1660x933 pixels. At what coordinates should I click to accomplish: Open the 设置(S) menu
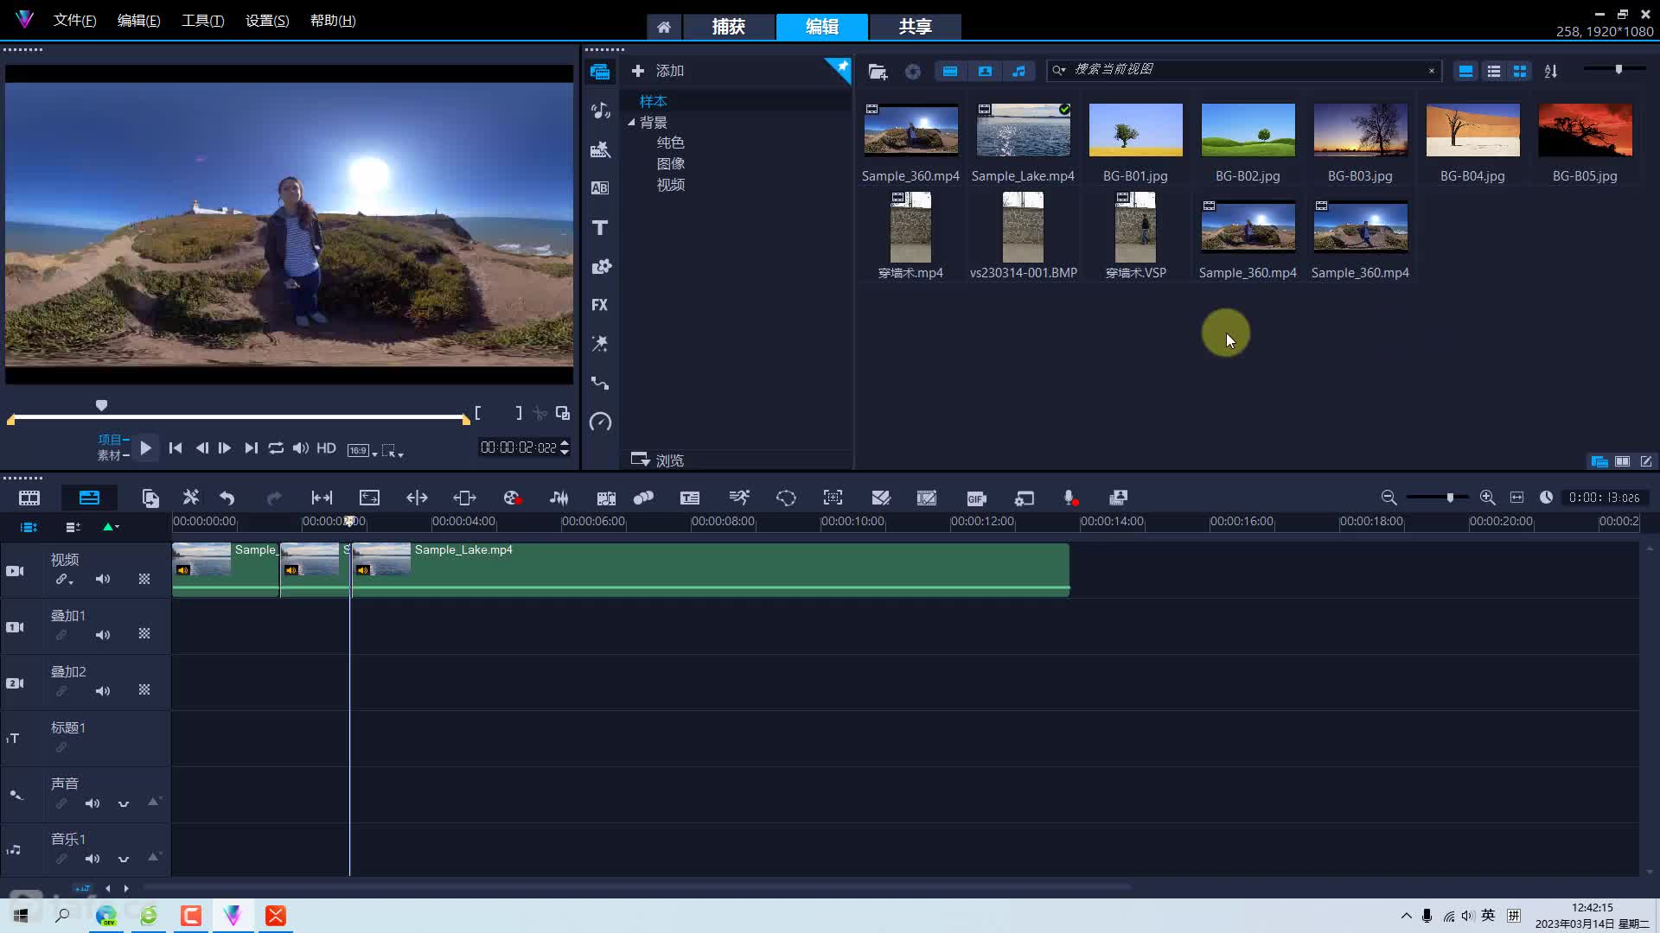click(267, 20)
